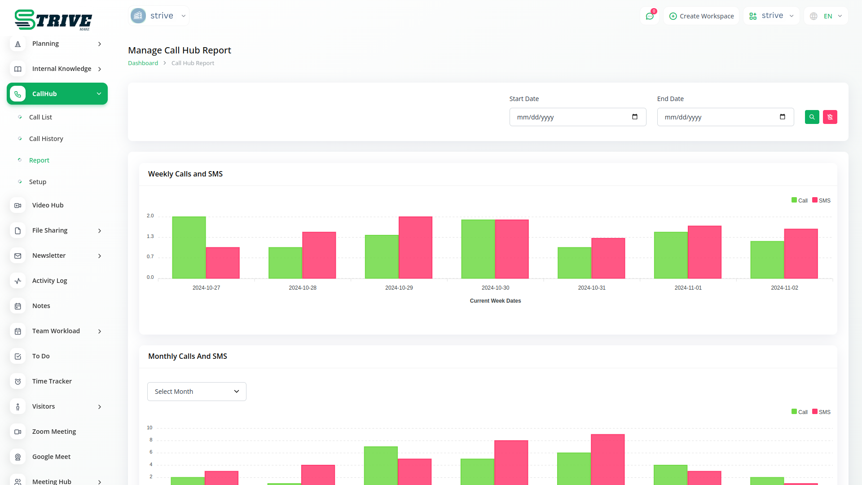The width and height of the screenshot is (862, 485).
Task: Click the 2024-10-29 pink SMS bar
Action: point(415,248)
